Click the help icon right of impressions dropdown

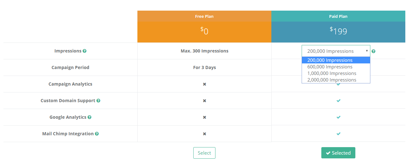pos(373,51)
